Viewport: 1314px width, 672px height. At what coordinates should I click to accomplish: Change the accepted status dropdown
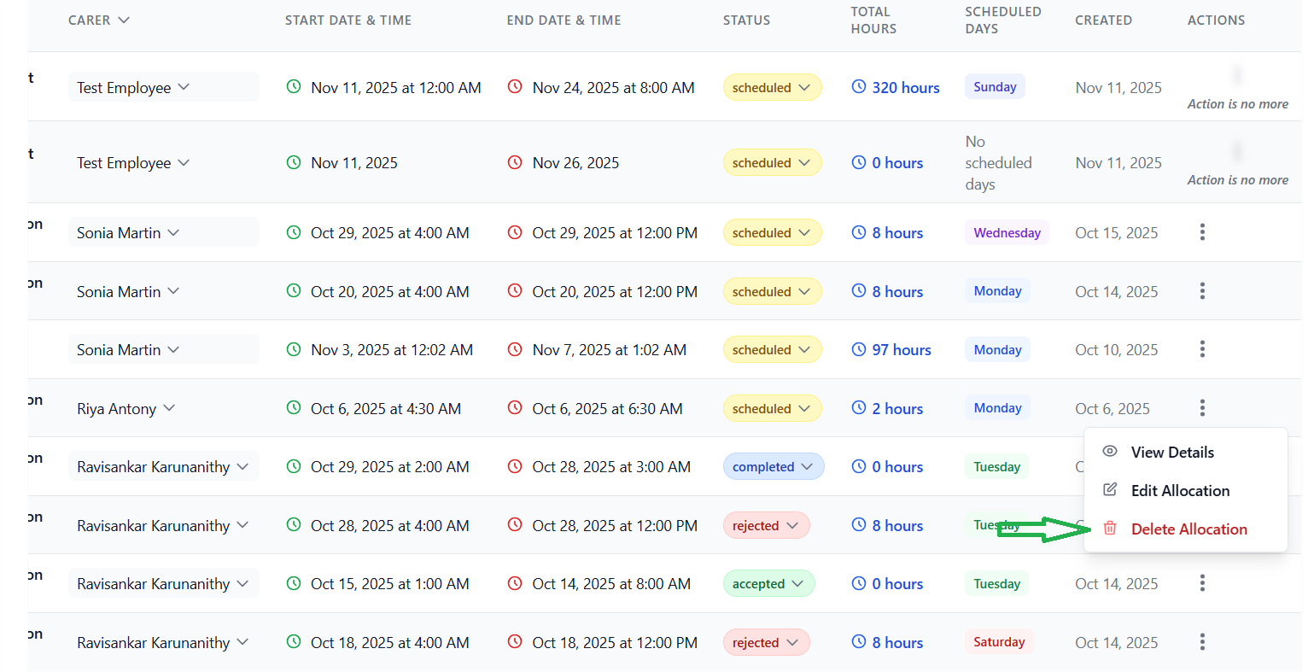[x=768, y=584]
